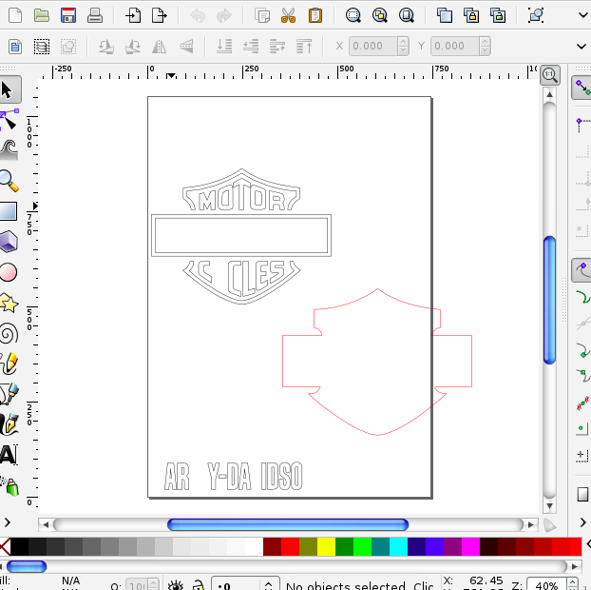Toggle snap to cusp nodes
591x590 pixels.
pyautogui.click(x=583, y=350)
